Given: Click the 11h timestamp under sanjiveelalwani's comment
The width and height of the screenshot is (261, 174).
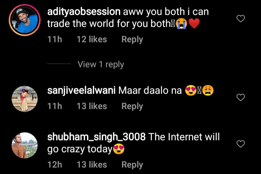Looking at the screenshot, I should [55, 106].
